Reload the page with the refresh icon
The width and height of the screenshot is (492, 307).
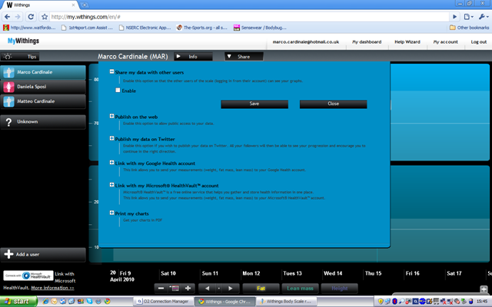tap(31, 17)
